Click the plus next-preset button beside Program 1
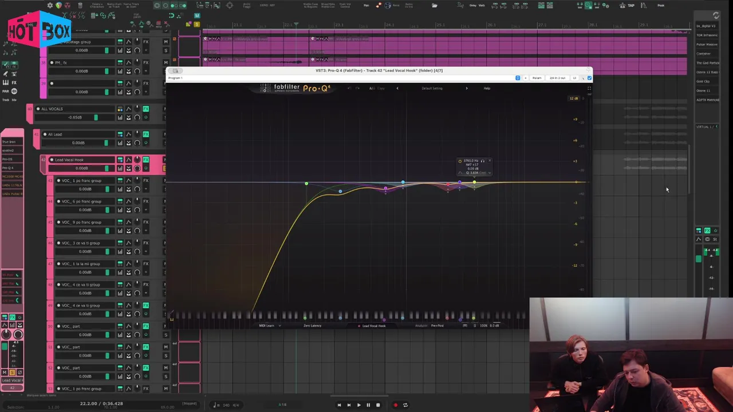Image resolution: width=733 pixels, height=412 pixels. tap(526, 78)
